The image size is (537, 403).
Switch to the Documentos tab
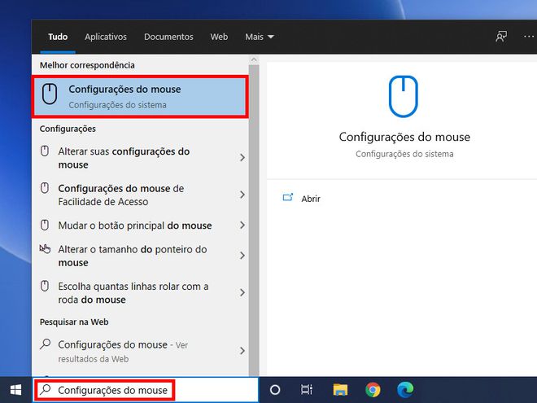[x=168, y=37]
